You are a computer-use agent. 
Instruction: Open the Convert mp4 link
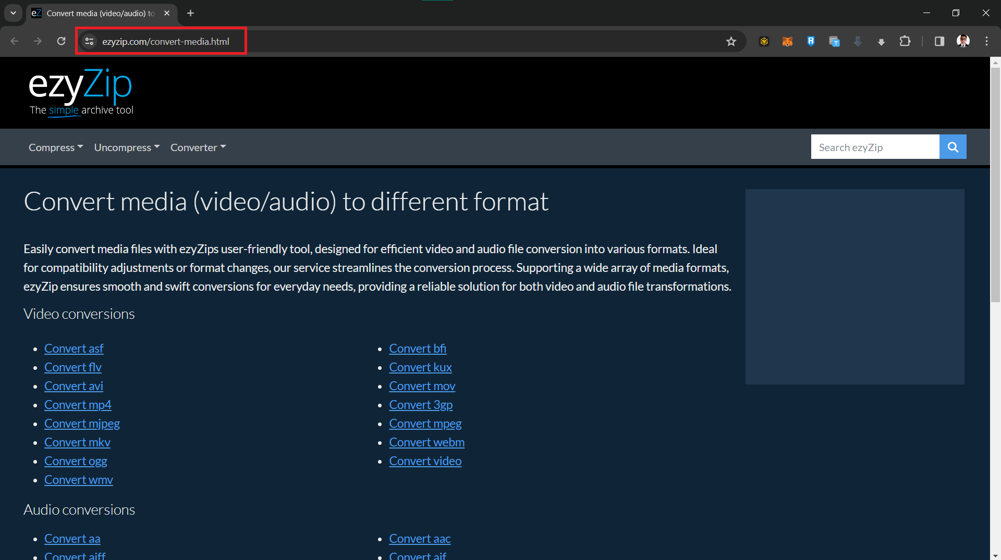(x=77, y=405)
